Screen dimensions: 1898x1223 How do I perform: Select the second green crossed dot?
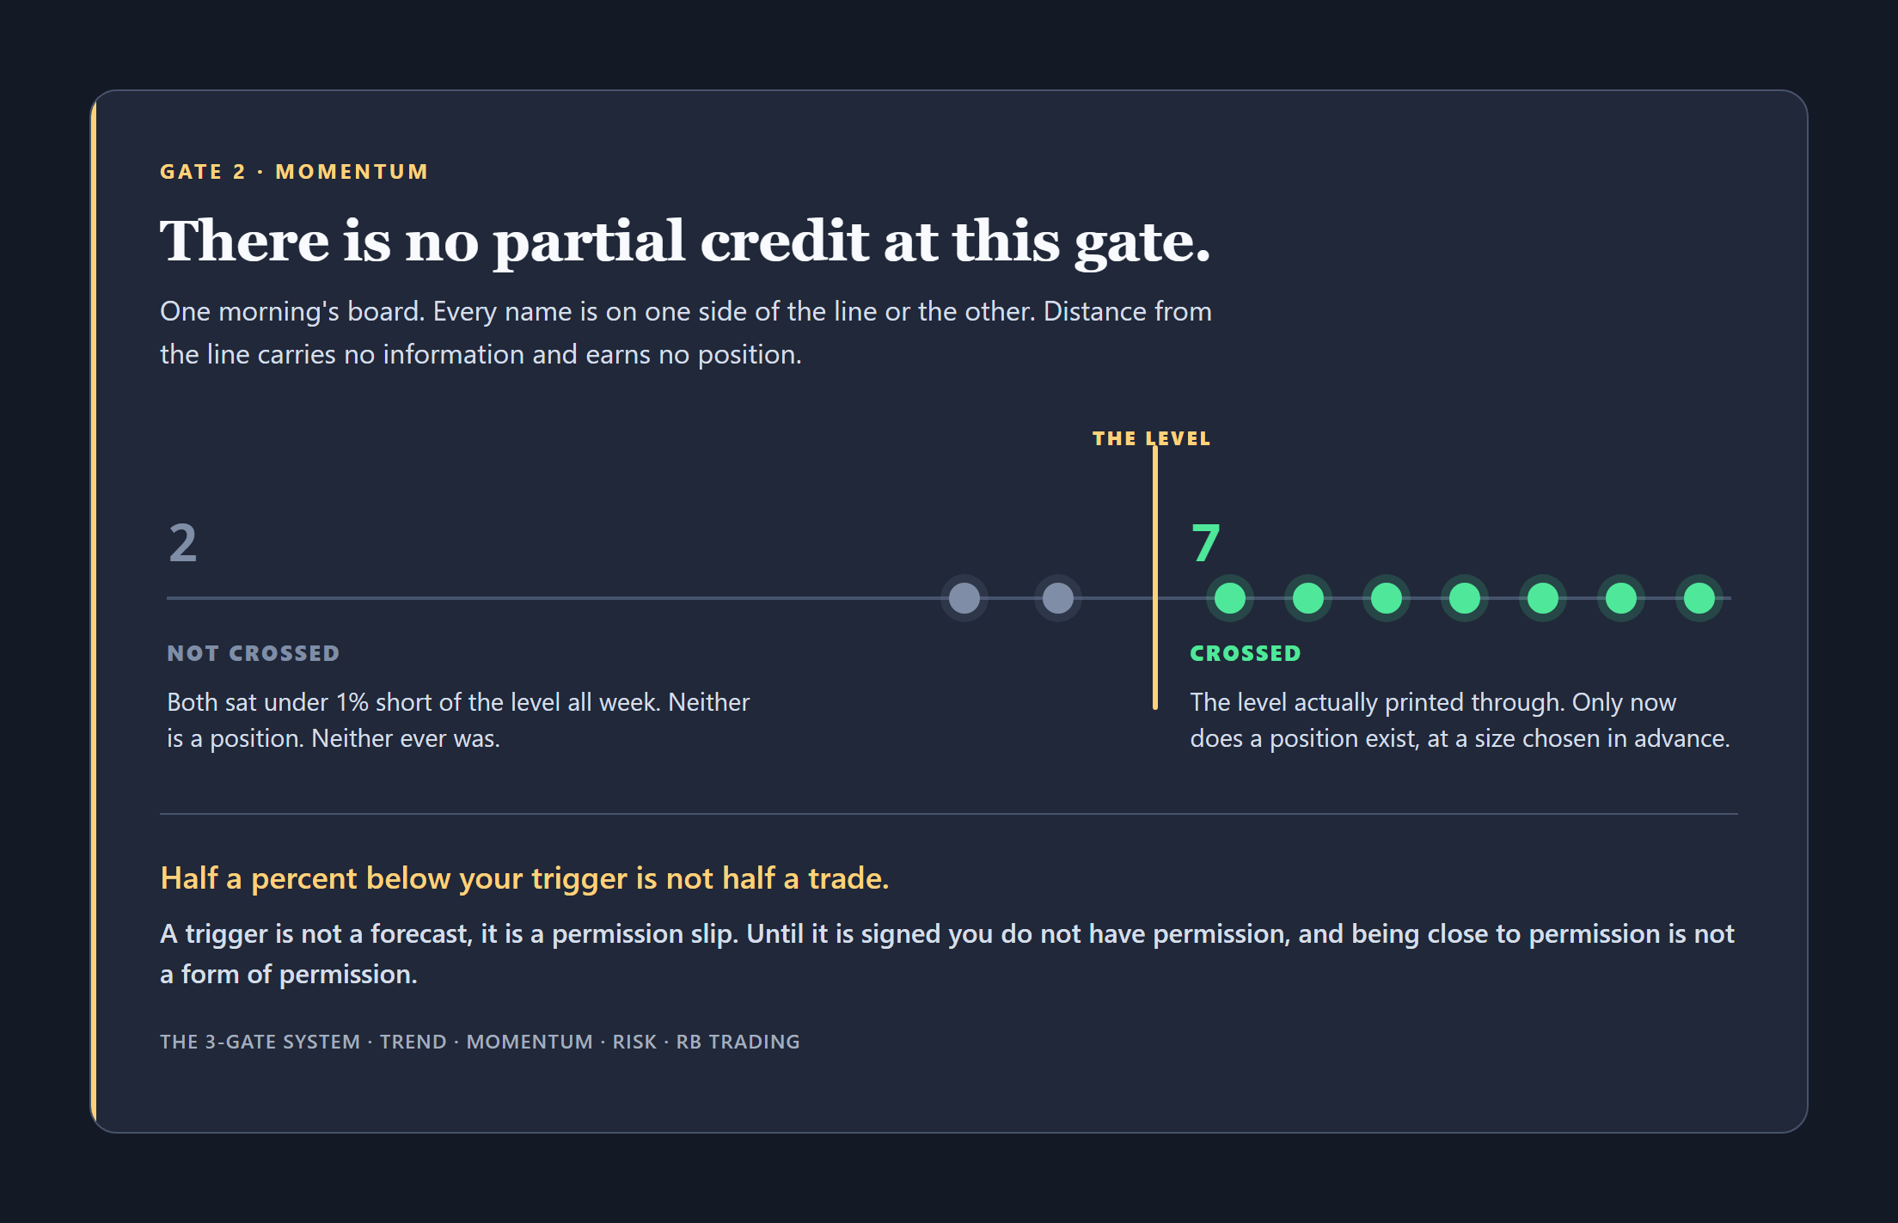pos(1308,598)
